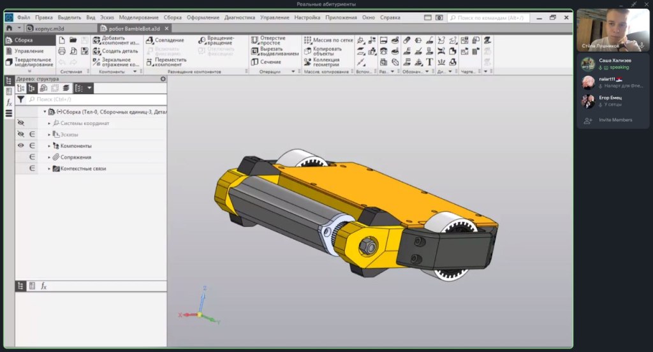Click the tree filter funnel icon
Viewport: 653px width, 352px height.
pyautogui.click(x=21, y=99)
